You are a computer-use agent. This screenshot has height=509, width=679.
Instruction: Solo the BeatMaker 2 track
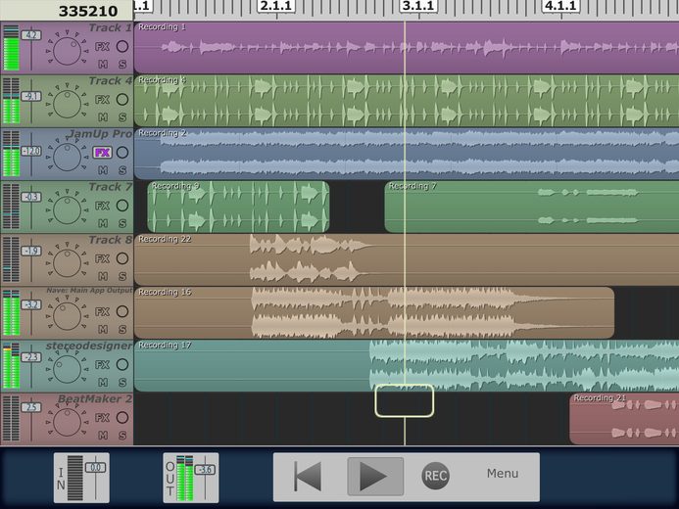pyautogui.click(x=122, y=436)
